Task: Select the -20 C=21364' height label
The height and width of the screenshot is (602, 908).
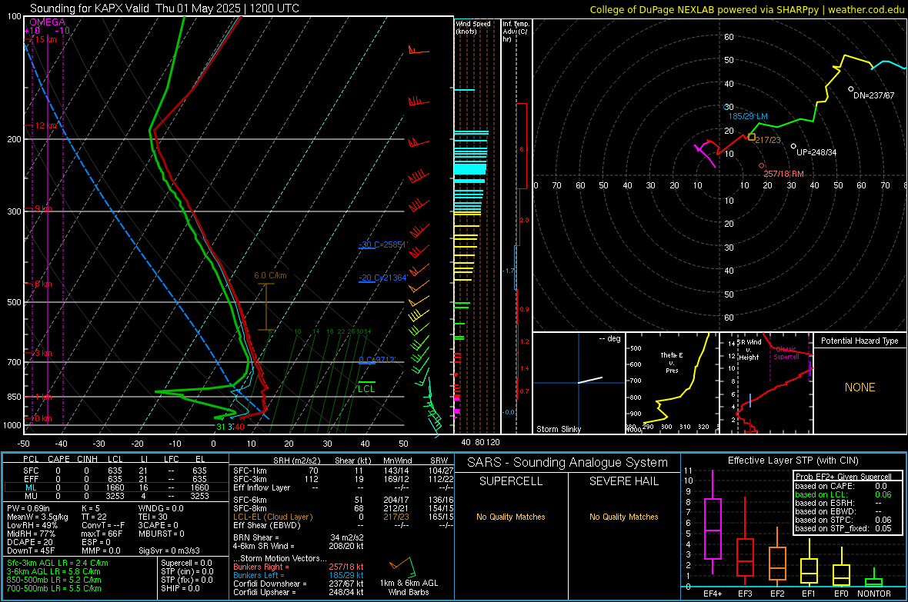Action: click(x=383, y=278)
